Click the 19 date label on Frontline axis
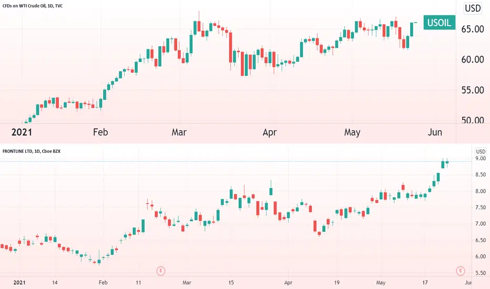This screenshot has height=289, width=490. point(336,283)
